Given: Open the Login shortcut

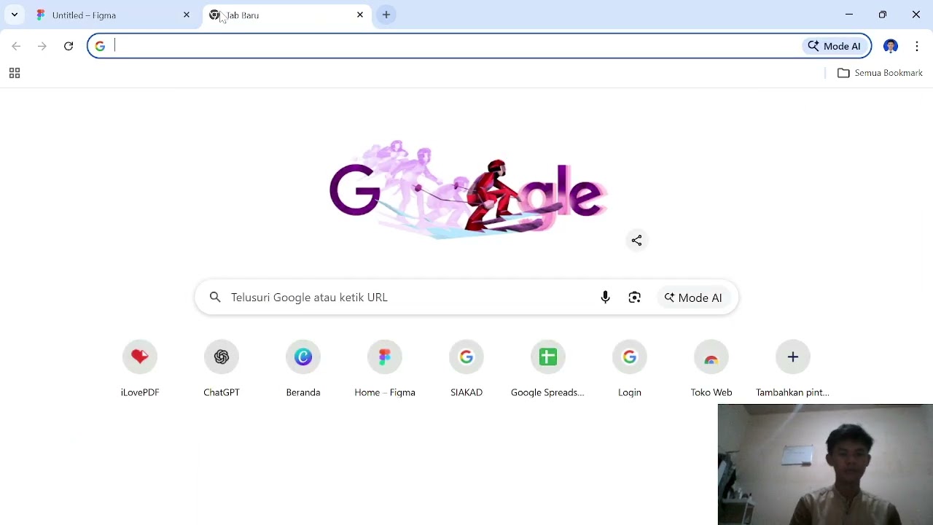Looking at the screenshot, I should pos(630,369).
